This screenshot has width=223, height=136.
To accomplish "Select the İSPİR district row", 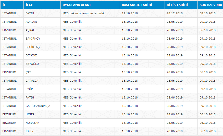I will 30,131.
